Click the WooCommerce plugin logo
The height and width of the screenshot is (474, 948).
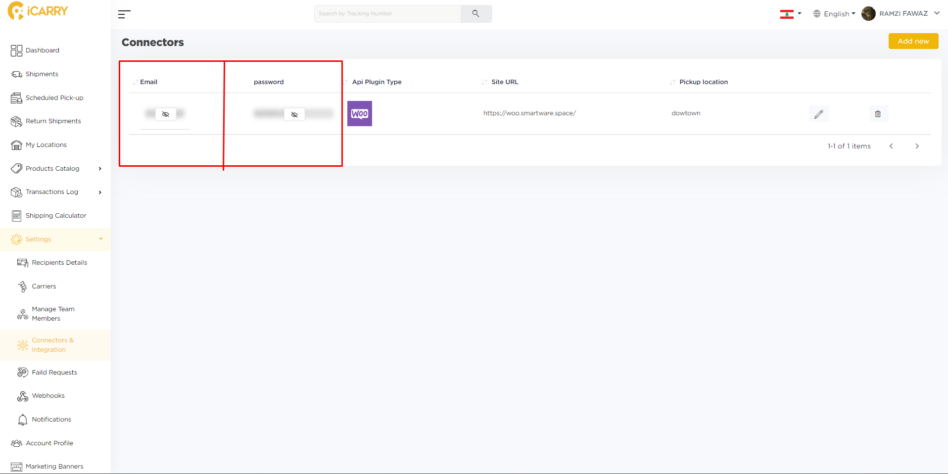(x=360, y=114)
